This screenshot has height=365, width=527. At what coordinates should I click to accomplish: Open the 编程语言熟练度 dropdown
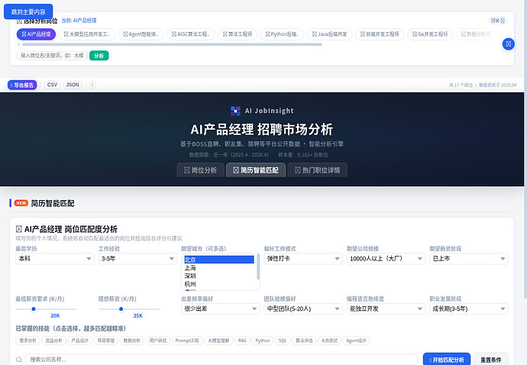pos(386,308)
